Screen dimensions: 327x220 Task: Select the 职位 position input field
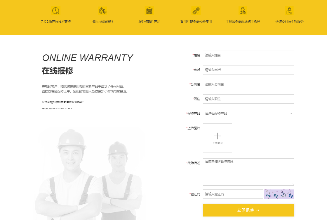coord(248,99)
